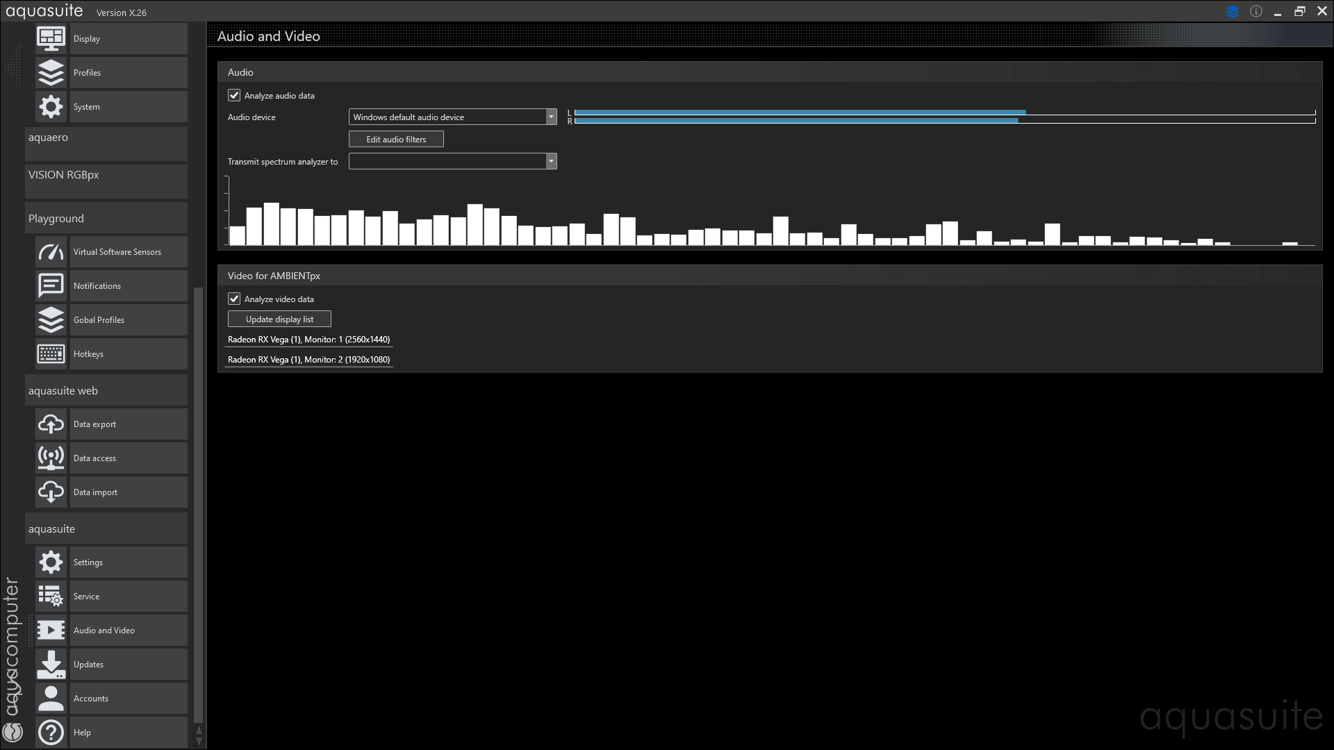This screenshot has height=750, width=1334.
Task: Open the Display page icon
Action: pyautogui.click(x=51, y=38)
